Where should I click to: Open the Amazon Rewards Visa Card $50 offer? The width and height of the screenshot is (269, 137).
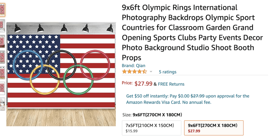(x=188, y=99)
